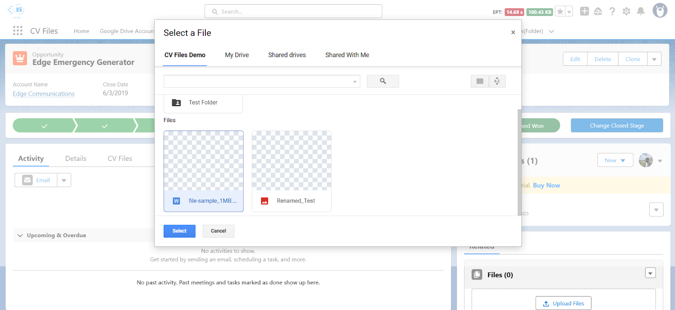Switch to list view icon
675x310 pixels.
click(x=480, y=81)
